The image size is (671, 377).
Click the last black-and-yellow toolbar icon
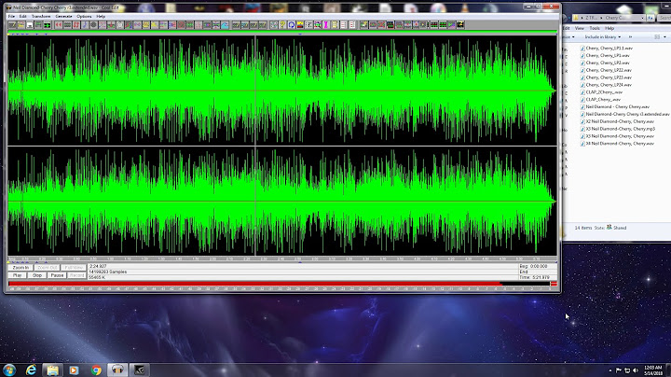click(x=460, y=25)
